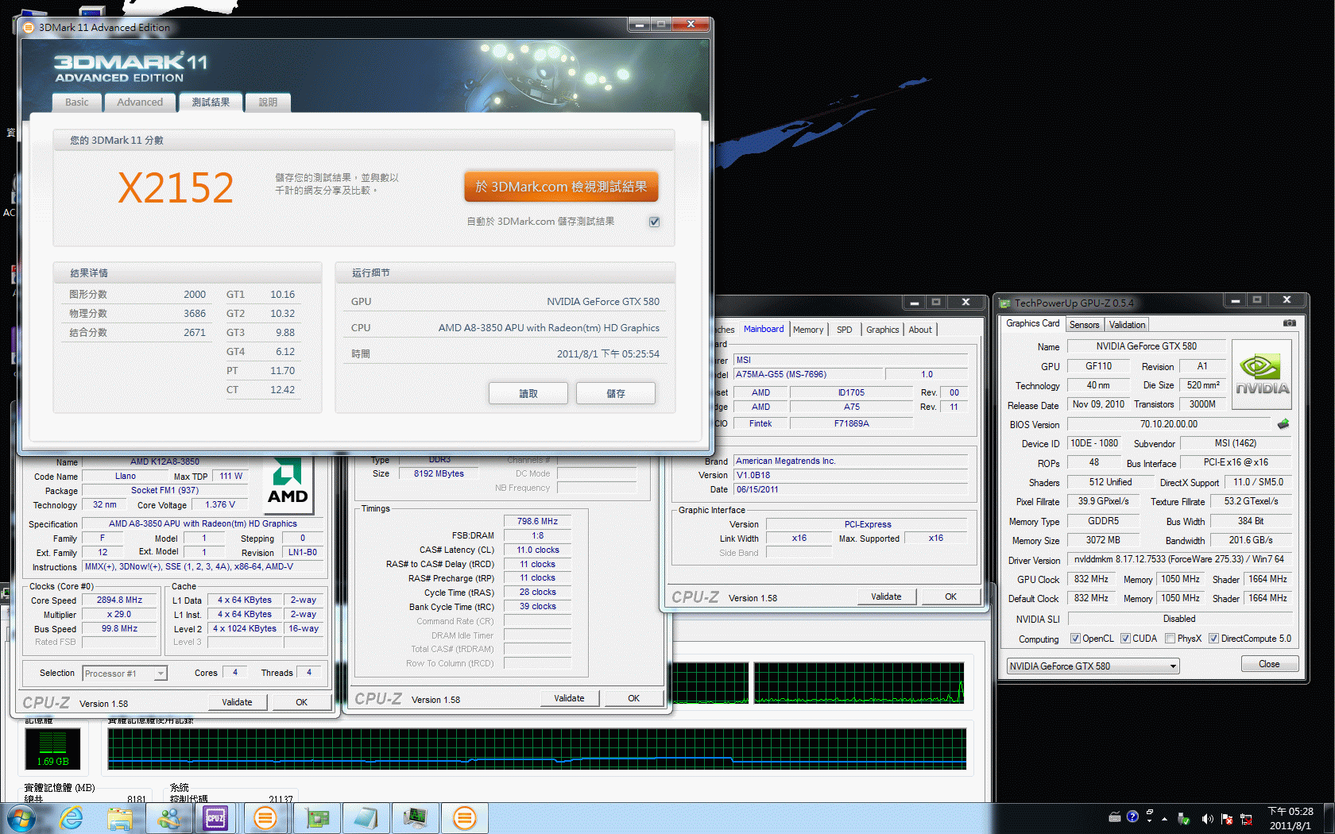Switch to first 3DMark orange taskbar icon
The image size is (1335, 834).
(265, 818)
